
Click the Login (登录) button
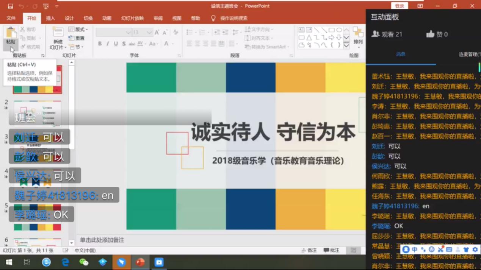[400, 6]
